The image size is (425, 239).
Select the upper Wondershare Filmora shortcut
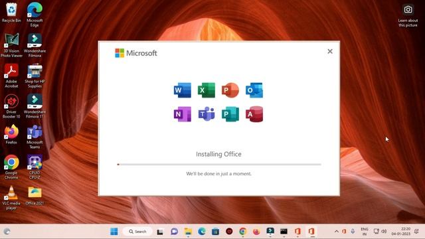coord(35,45)
